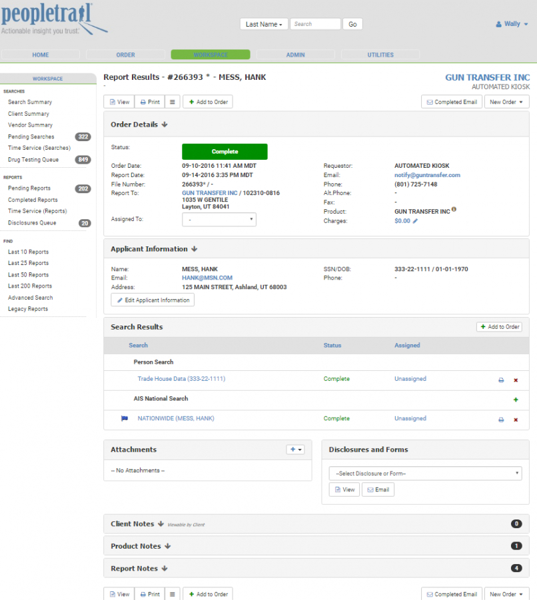The image size is (537, 600).
Task: Open Legacy Reports in the sidebar
Action: 28,309
